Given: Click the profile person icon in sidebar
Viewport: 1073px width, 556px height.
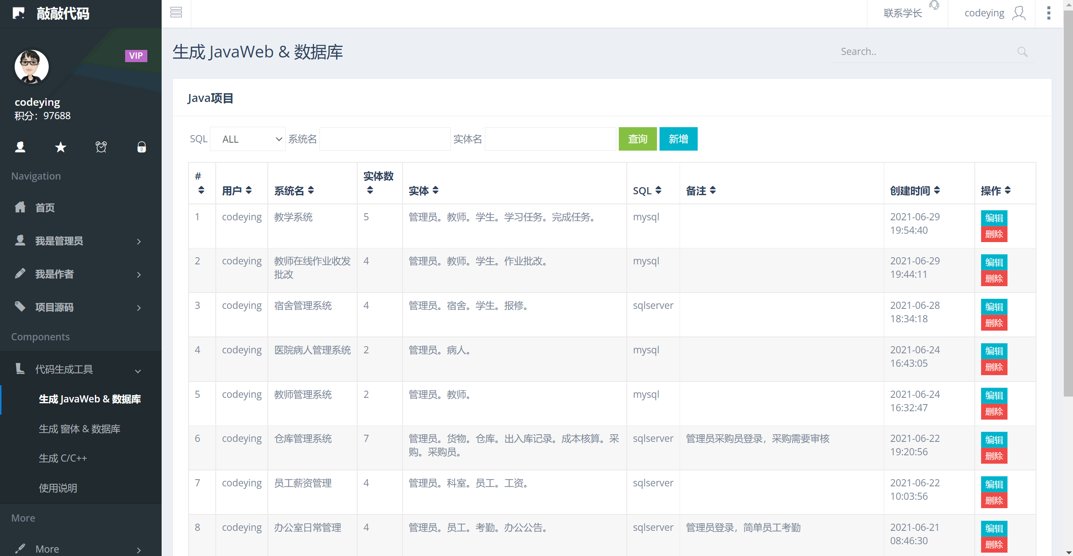Looking at the screenshot, I should tap(20, 147).
